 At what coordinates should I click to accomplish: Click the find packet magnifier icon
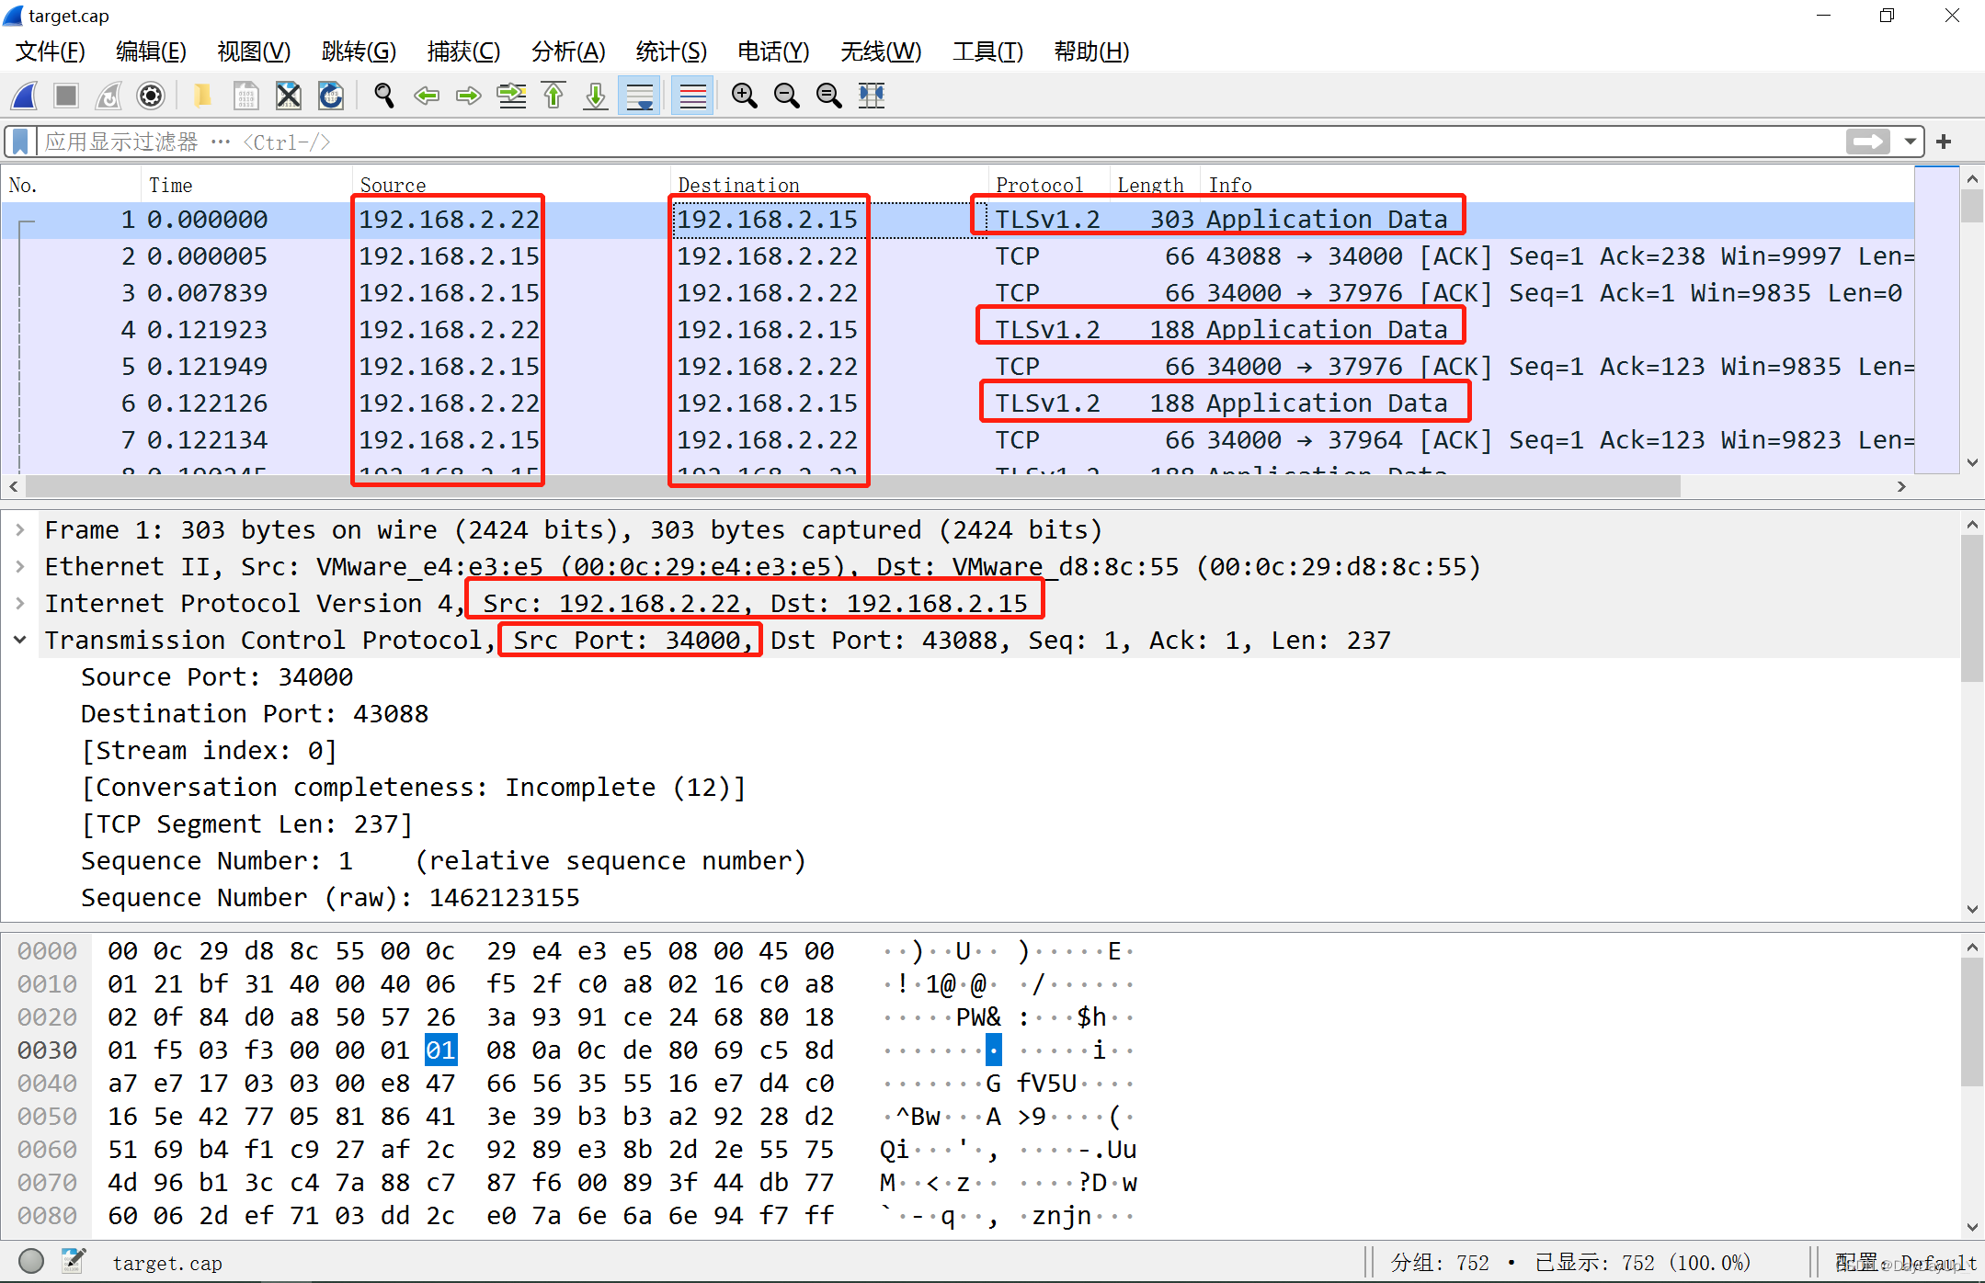click(384, 96)
